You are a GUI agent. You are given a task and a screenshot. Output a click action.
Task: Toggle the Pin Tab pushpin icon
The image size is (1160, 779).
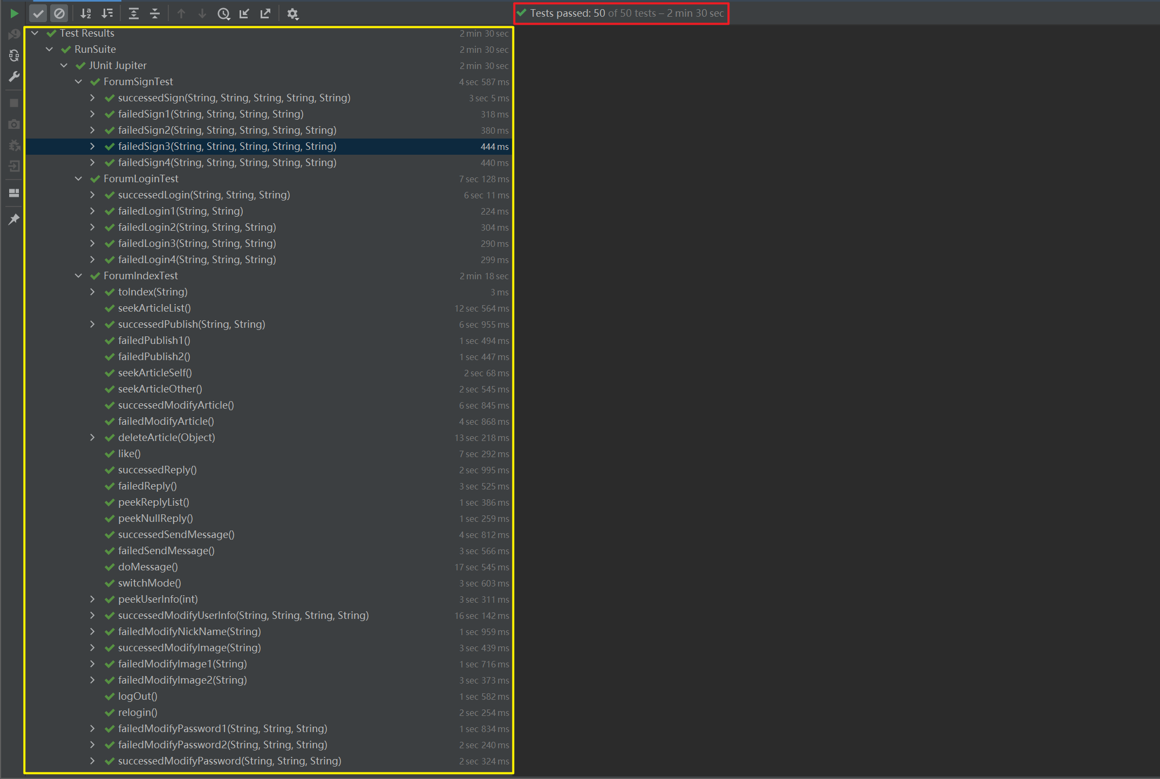(x=14, y=219)
